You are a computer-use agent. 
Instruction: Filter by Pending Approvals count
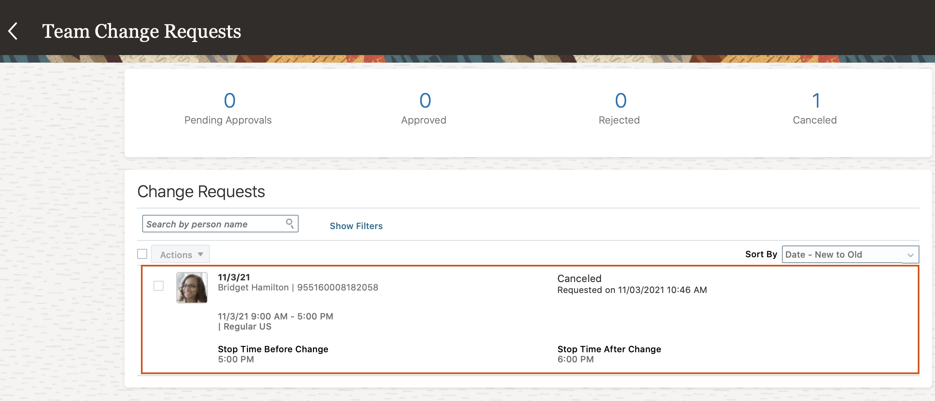point(229,101)
